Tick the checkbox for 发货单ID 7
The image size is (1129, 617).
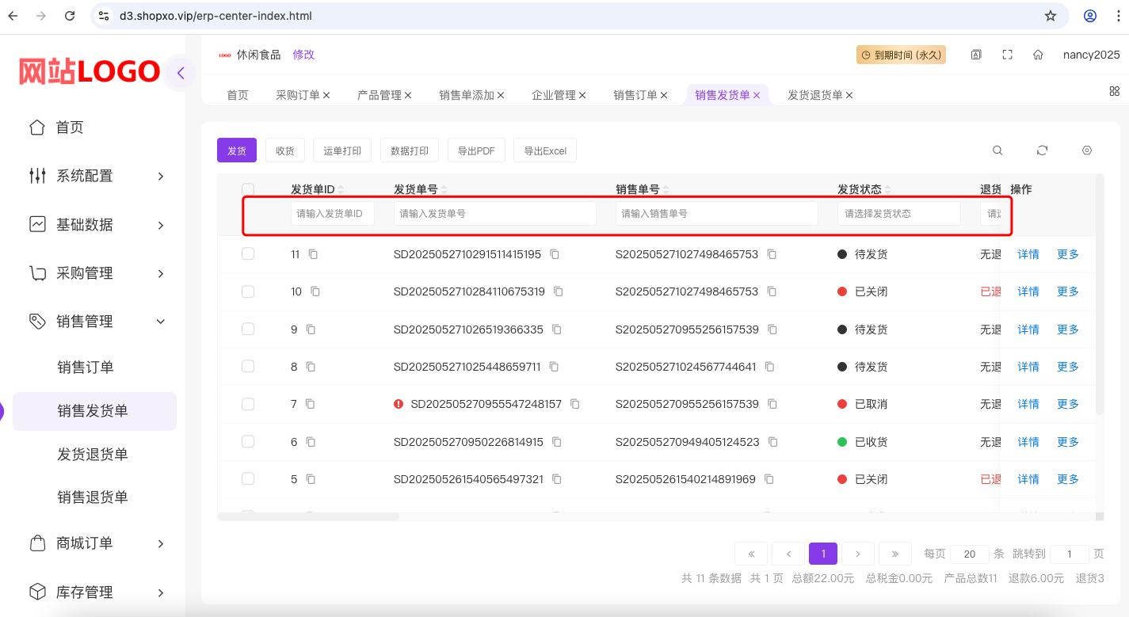click(x=248, y=404)
